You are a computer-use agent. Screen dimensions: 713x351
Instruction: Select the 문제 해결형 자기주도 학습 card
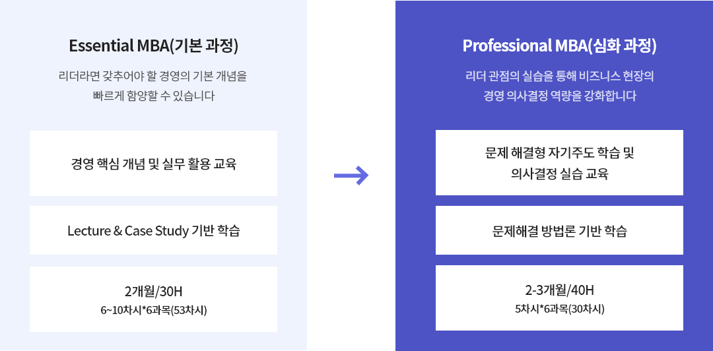coord(559,163)
